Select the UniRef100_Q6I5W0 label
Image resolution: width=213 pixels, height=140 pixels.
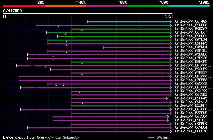tap(191, 117)
